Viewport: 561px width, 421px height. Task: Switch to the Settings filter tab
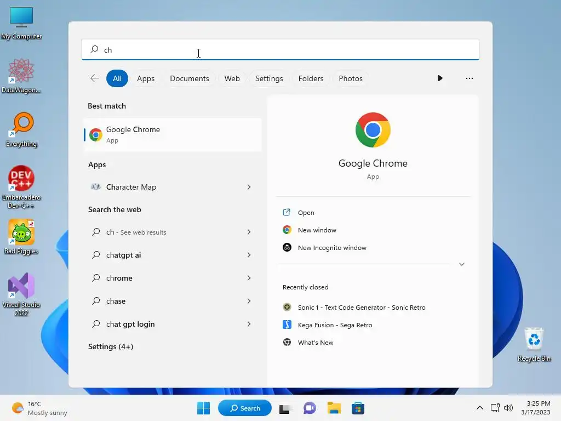pyautogui.click(x=268, y=78)
